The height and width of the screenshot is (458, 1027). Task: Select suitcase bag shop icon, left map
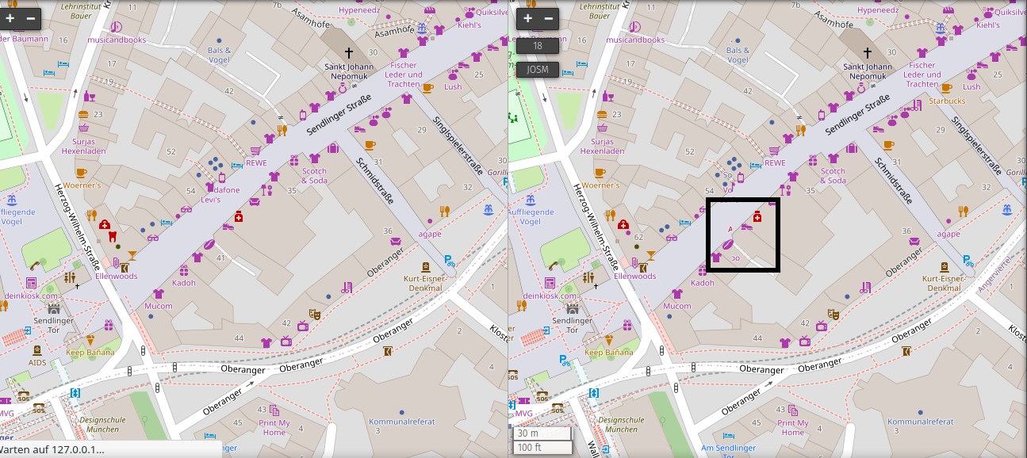tap(332, 148)
